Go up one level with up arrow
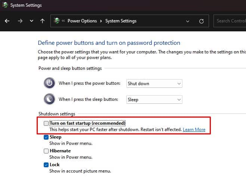The width and height of the screenshot is (246, 177). [42, 21]
